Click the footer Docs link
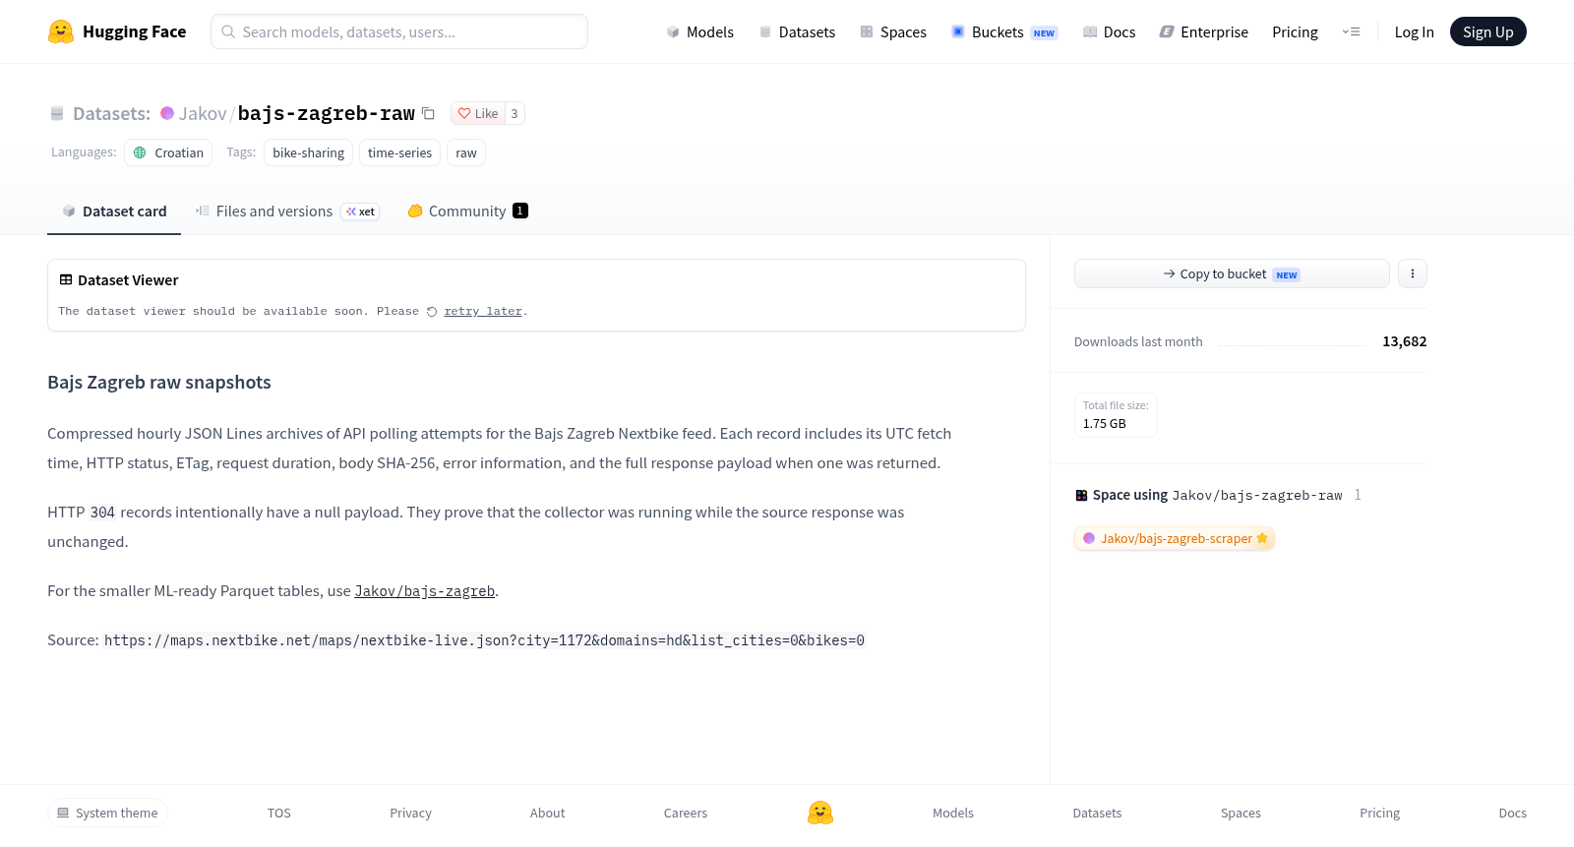Image resolution: width=1574 pixels, height=847 pixels. 1512,813
